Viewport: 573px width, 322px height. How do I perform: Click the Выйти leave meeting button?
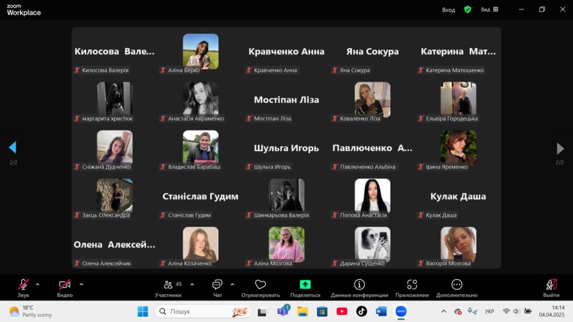coord(551,288)
